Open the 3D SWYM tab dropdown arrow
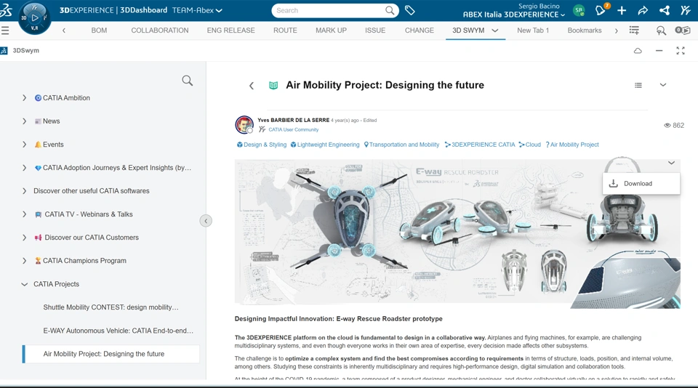The image size is (698, 388). click(x=495, y=31)
